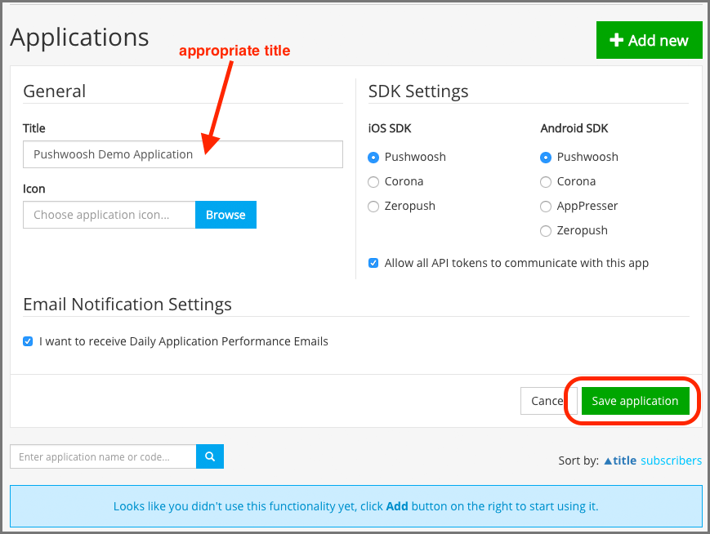This screenshot has height=534, width=710.
Task: Click the Browse button for icon
Action: [226, 215]
